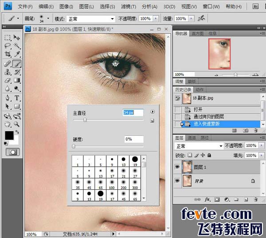Click the 主直径 pixel size input field
Image resolution: width=266 pixels, height=238 pixels.
[x=133, y=113]
